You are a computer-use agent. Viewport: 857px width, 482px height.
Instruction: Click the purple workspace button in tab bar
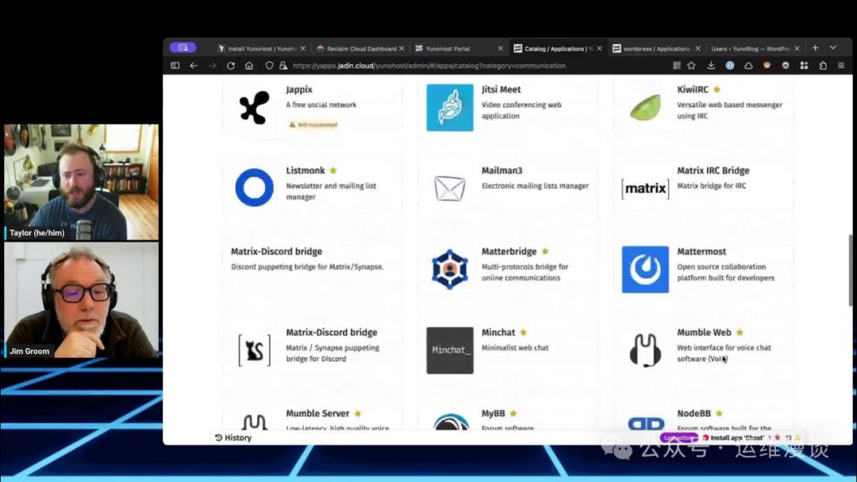[x=183, y=48]
